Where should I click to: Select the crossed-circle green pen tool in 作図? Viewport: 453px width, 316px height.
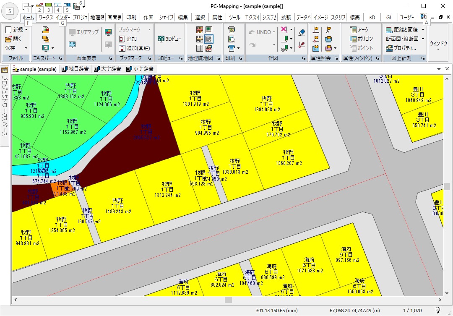point(284,48)
